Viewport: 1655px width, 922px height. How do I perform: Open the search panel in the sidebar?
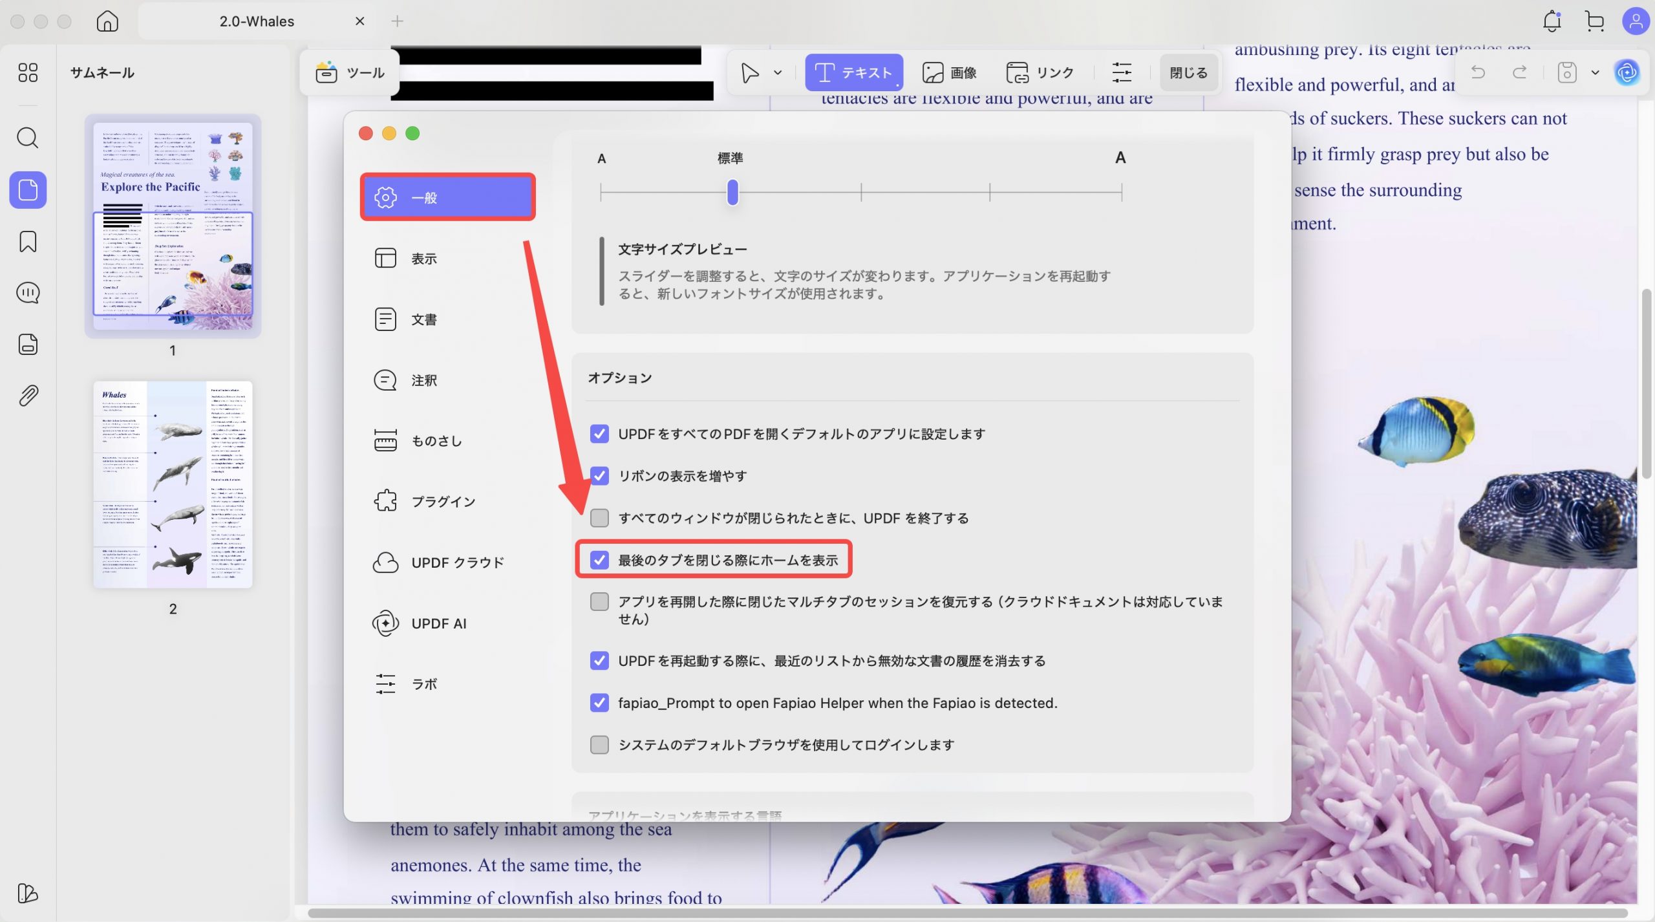[x=27, y=137]
